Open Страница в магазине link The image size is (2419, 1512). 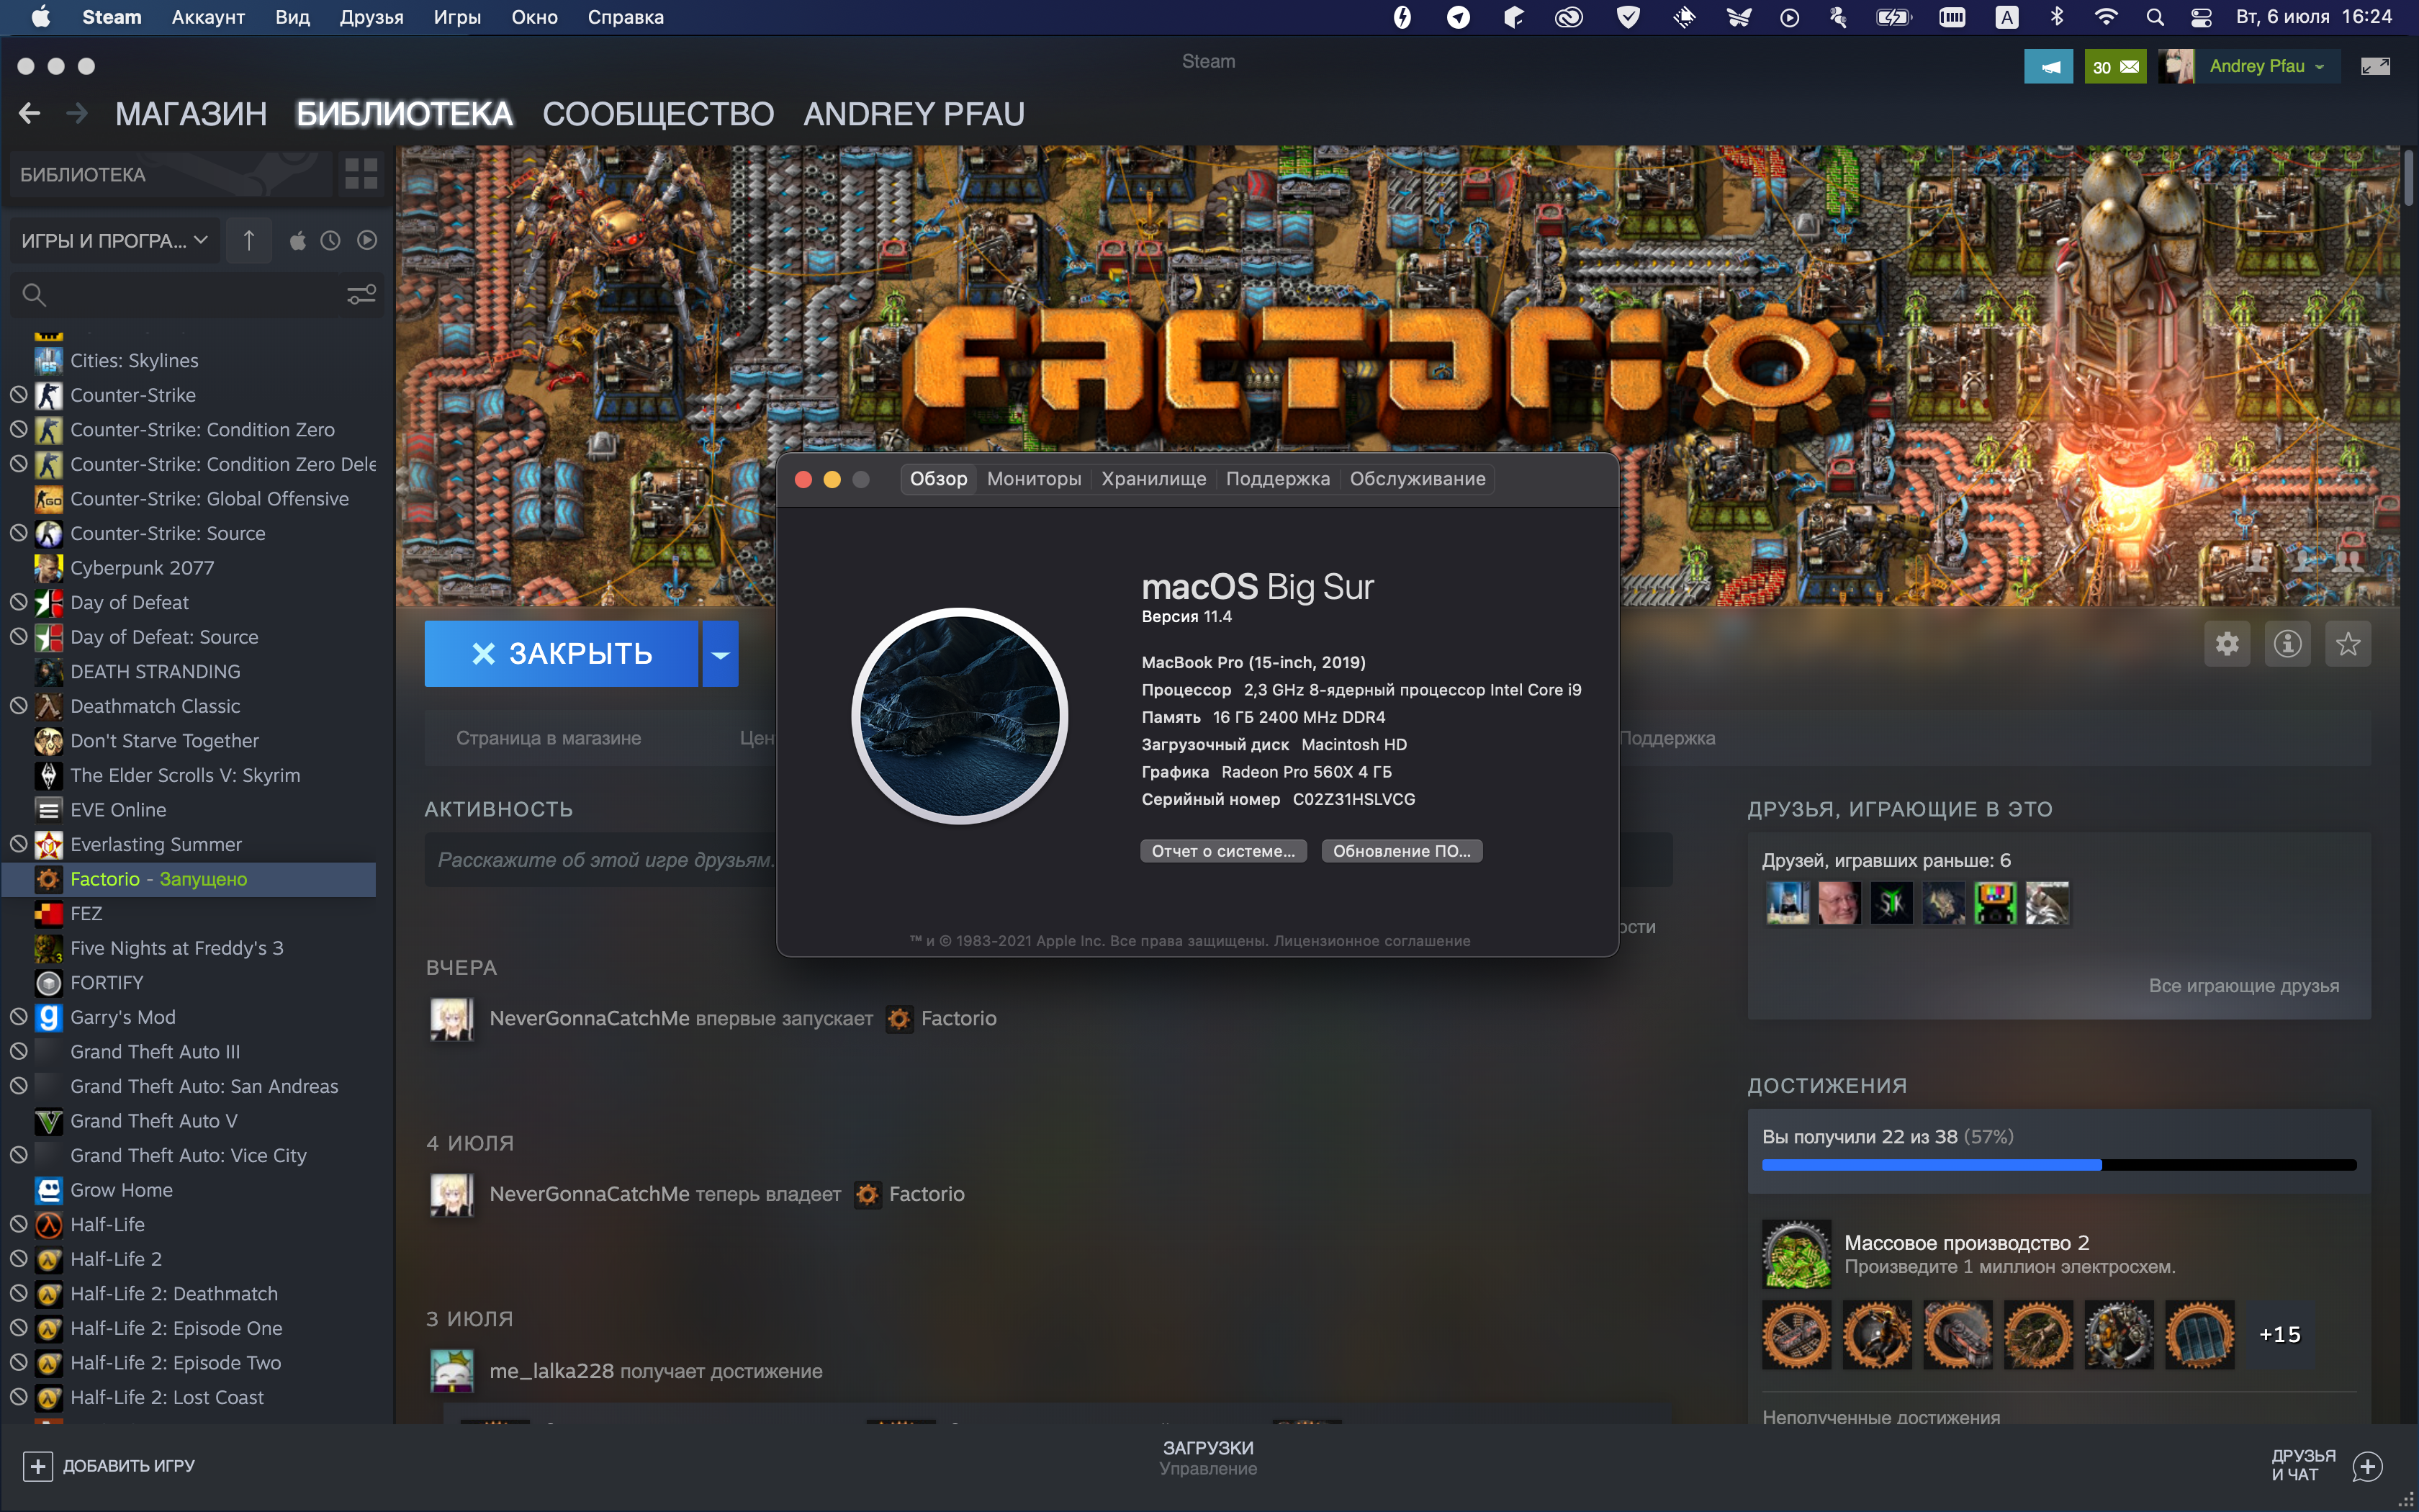549,738
